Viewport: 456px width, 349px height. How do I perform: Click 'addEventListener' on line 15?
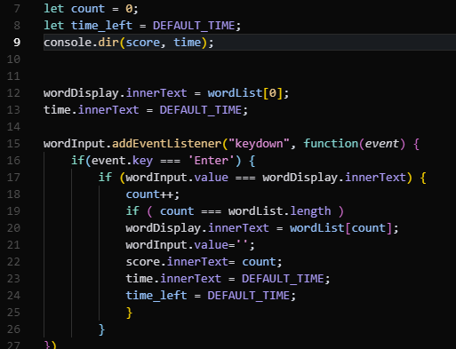(x=166, y=144)
